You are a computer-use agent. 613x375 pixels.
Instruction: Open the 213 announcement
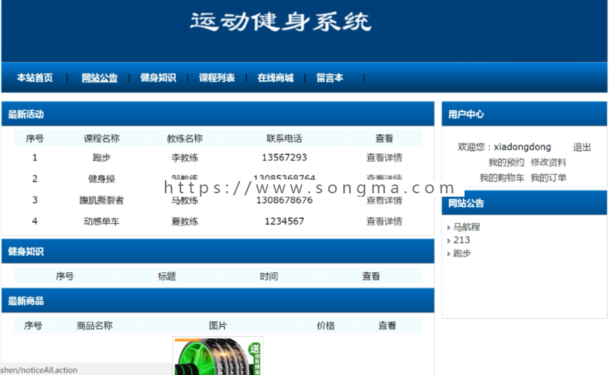[x=462, y=240]
